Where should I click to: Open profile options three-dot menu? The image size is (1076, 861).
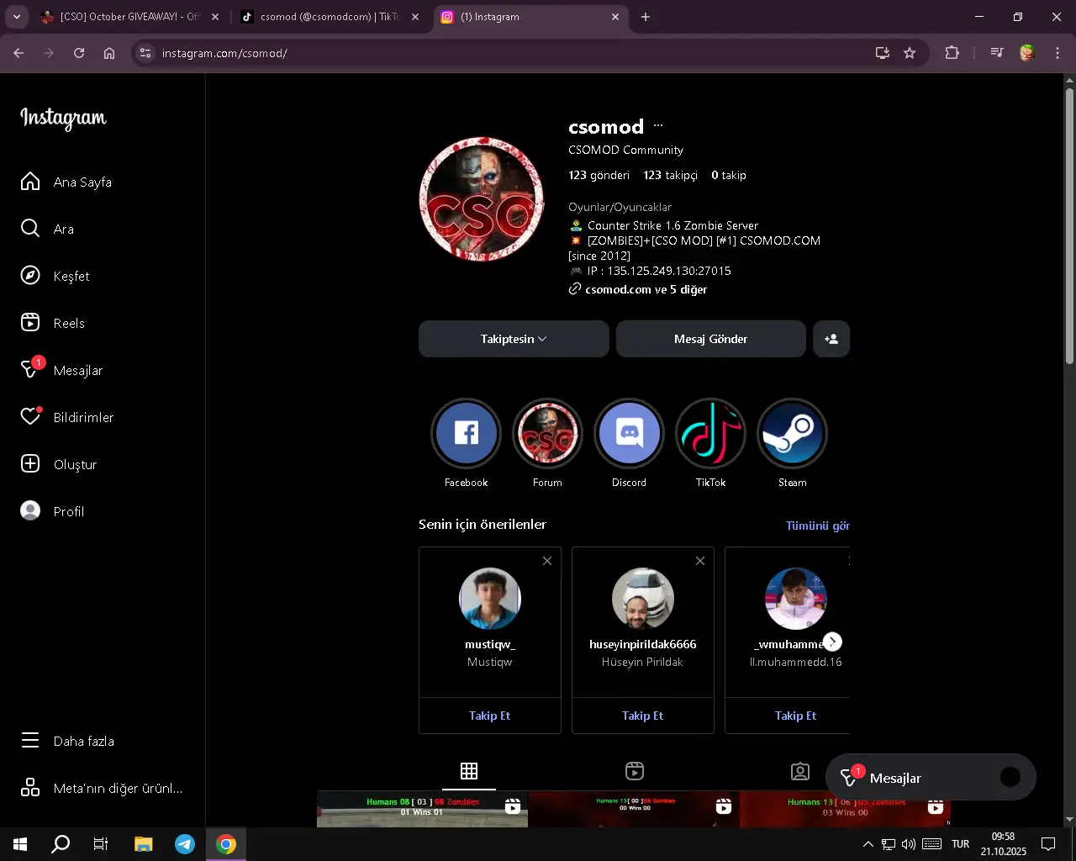[x=658, y=126]
